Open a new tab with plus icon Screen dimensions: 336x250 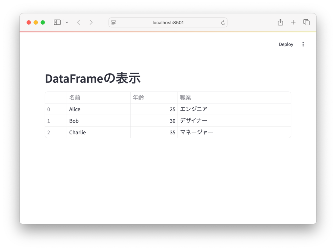(x=293, y=22)
